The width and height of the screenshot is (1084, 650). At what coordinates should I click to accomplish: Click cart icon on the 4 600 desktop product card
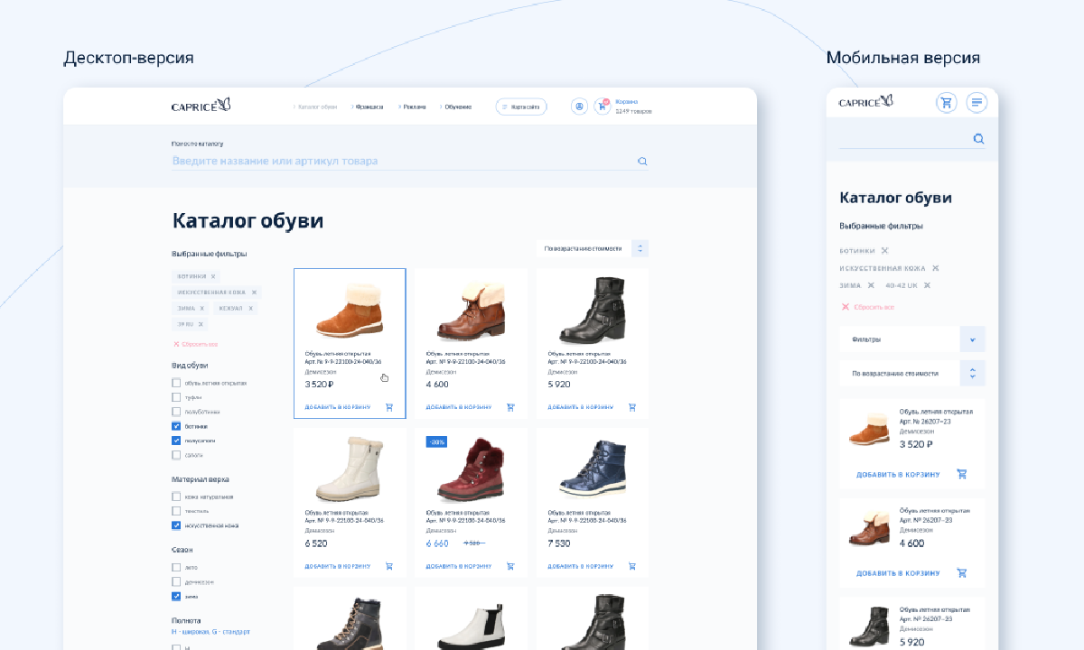pos(510,407)
